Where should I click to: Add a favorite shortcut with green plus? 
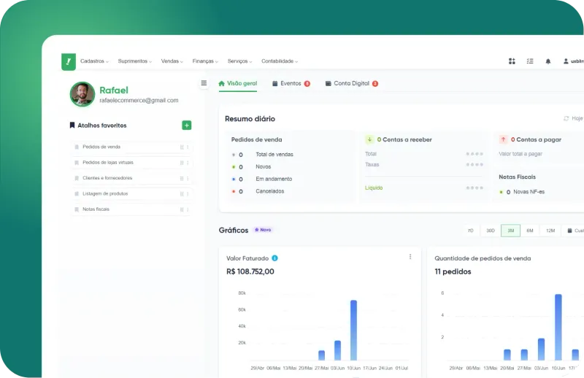click(187, 125)
